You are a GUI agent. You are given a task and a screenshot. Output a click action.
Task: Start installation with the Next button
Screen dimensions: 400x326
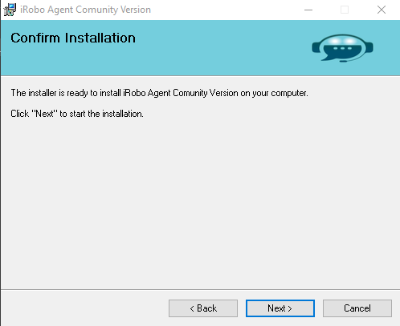pos(280,308)
